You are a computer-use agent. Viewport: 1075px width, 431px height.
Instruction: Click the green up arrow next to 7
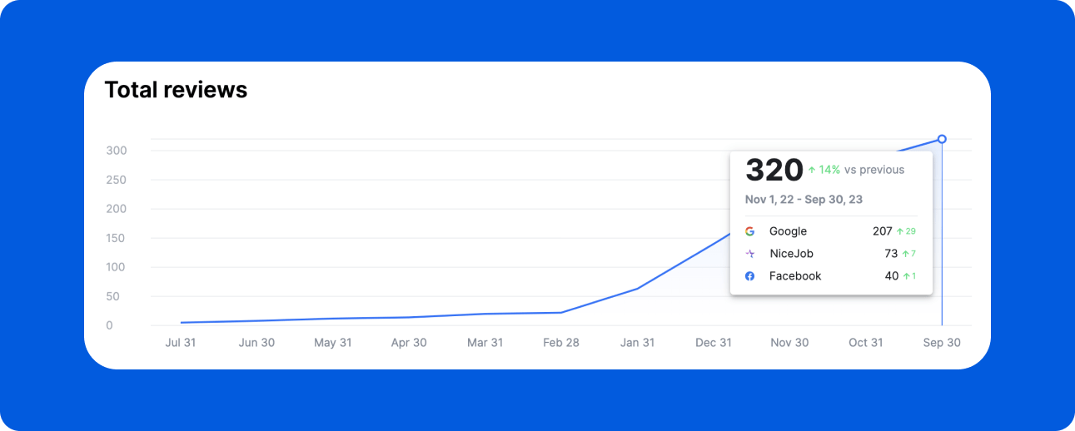point(905,254)
